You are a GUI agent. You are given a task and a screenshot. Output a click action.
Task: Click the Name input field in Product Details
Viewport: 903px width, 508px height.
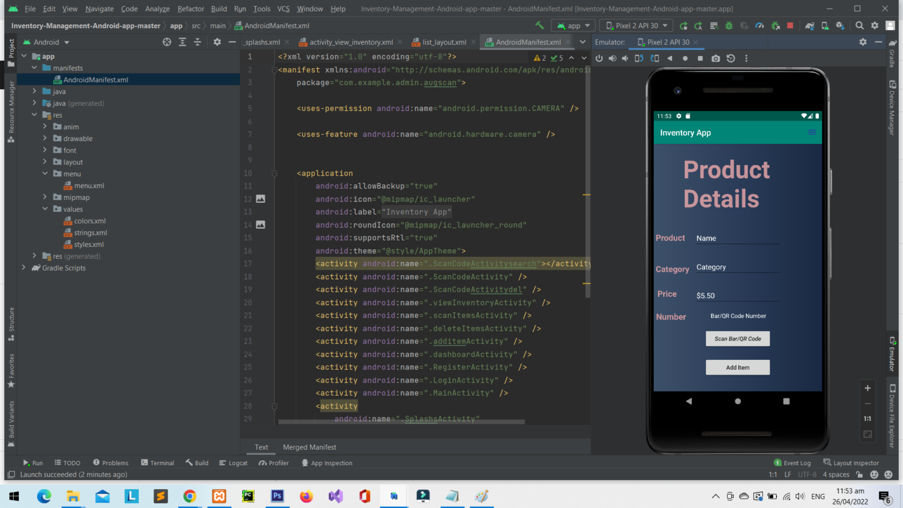pos(737,238)
